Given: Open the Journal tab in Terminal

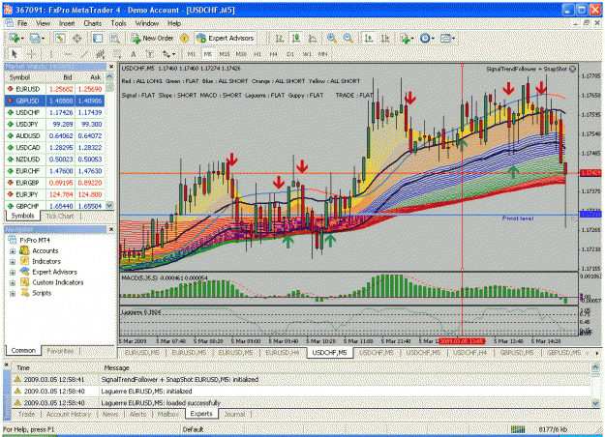Looking at the screenshot, I should pyautogui.click(x=234, y=414).
